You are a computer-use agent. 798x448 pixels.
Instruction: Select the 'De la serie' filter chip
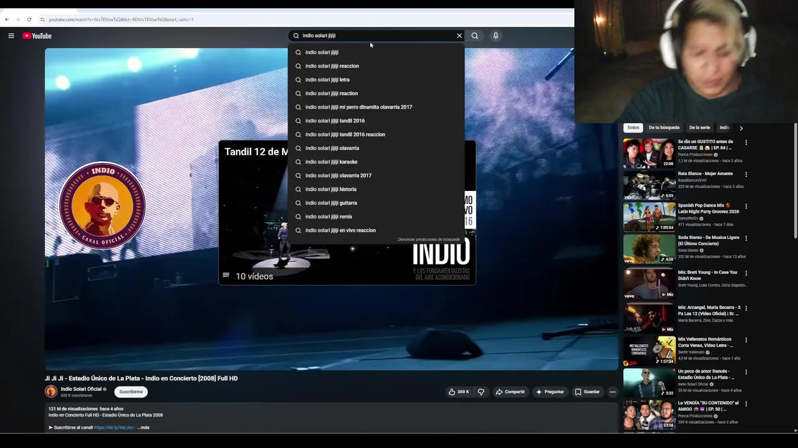tap(699, 128)
